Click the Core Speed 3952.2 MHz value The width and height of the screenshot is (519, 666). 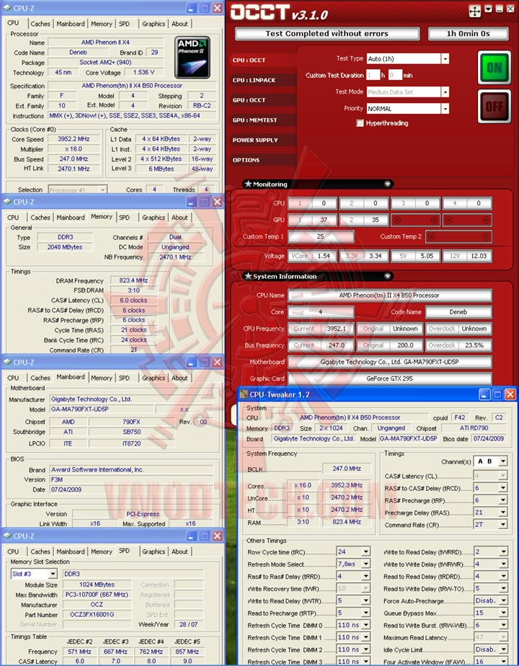(74, 139)
